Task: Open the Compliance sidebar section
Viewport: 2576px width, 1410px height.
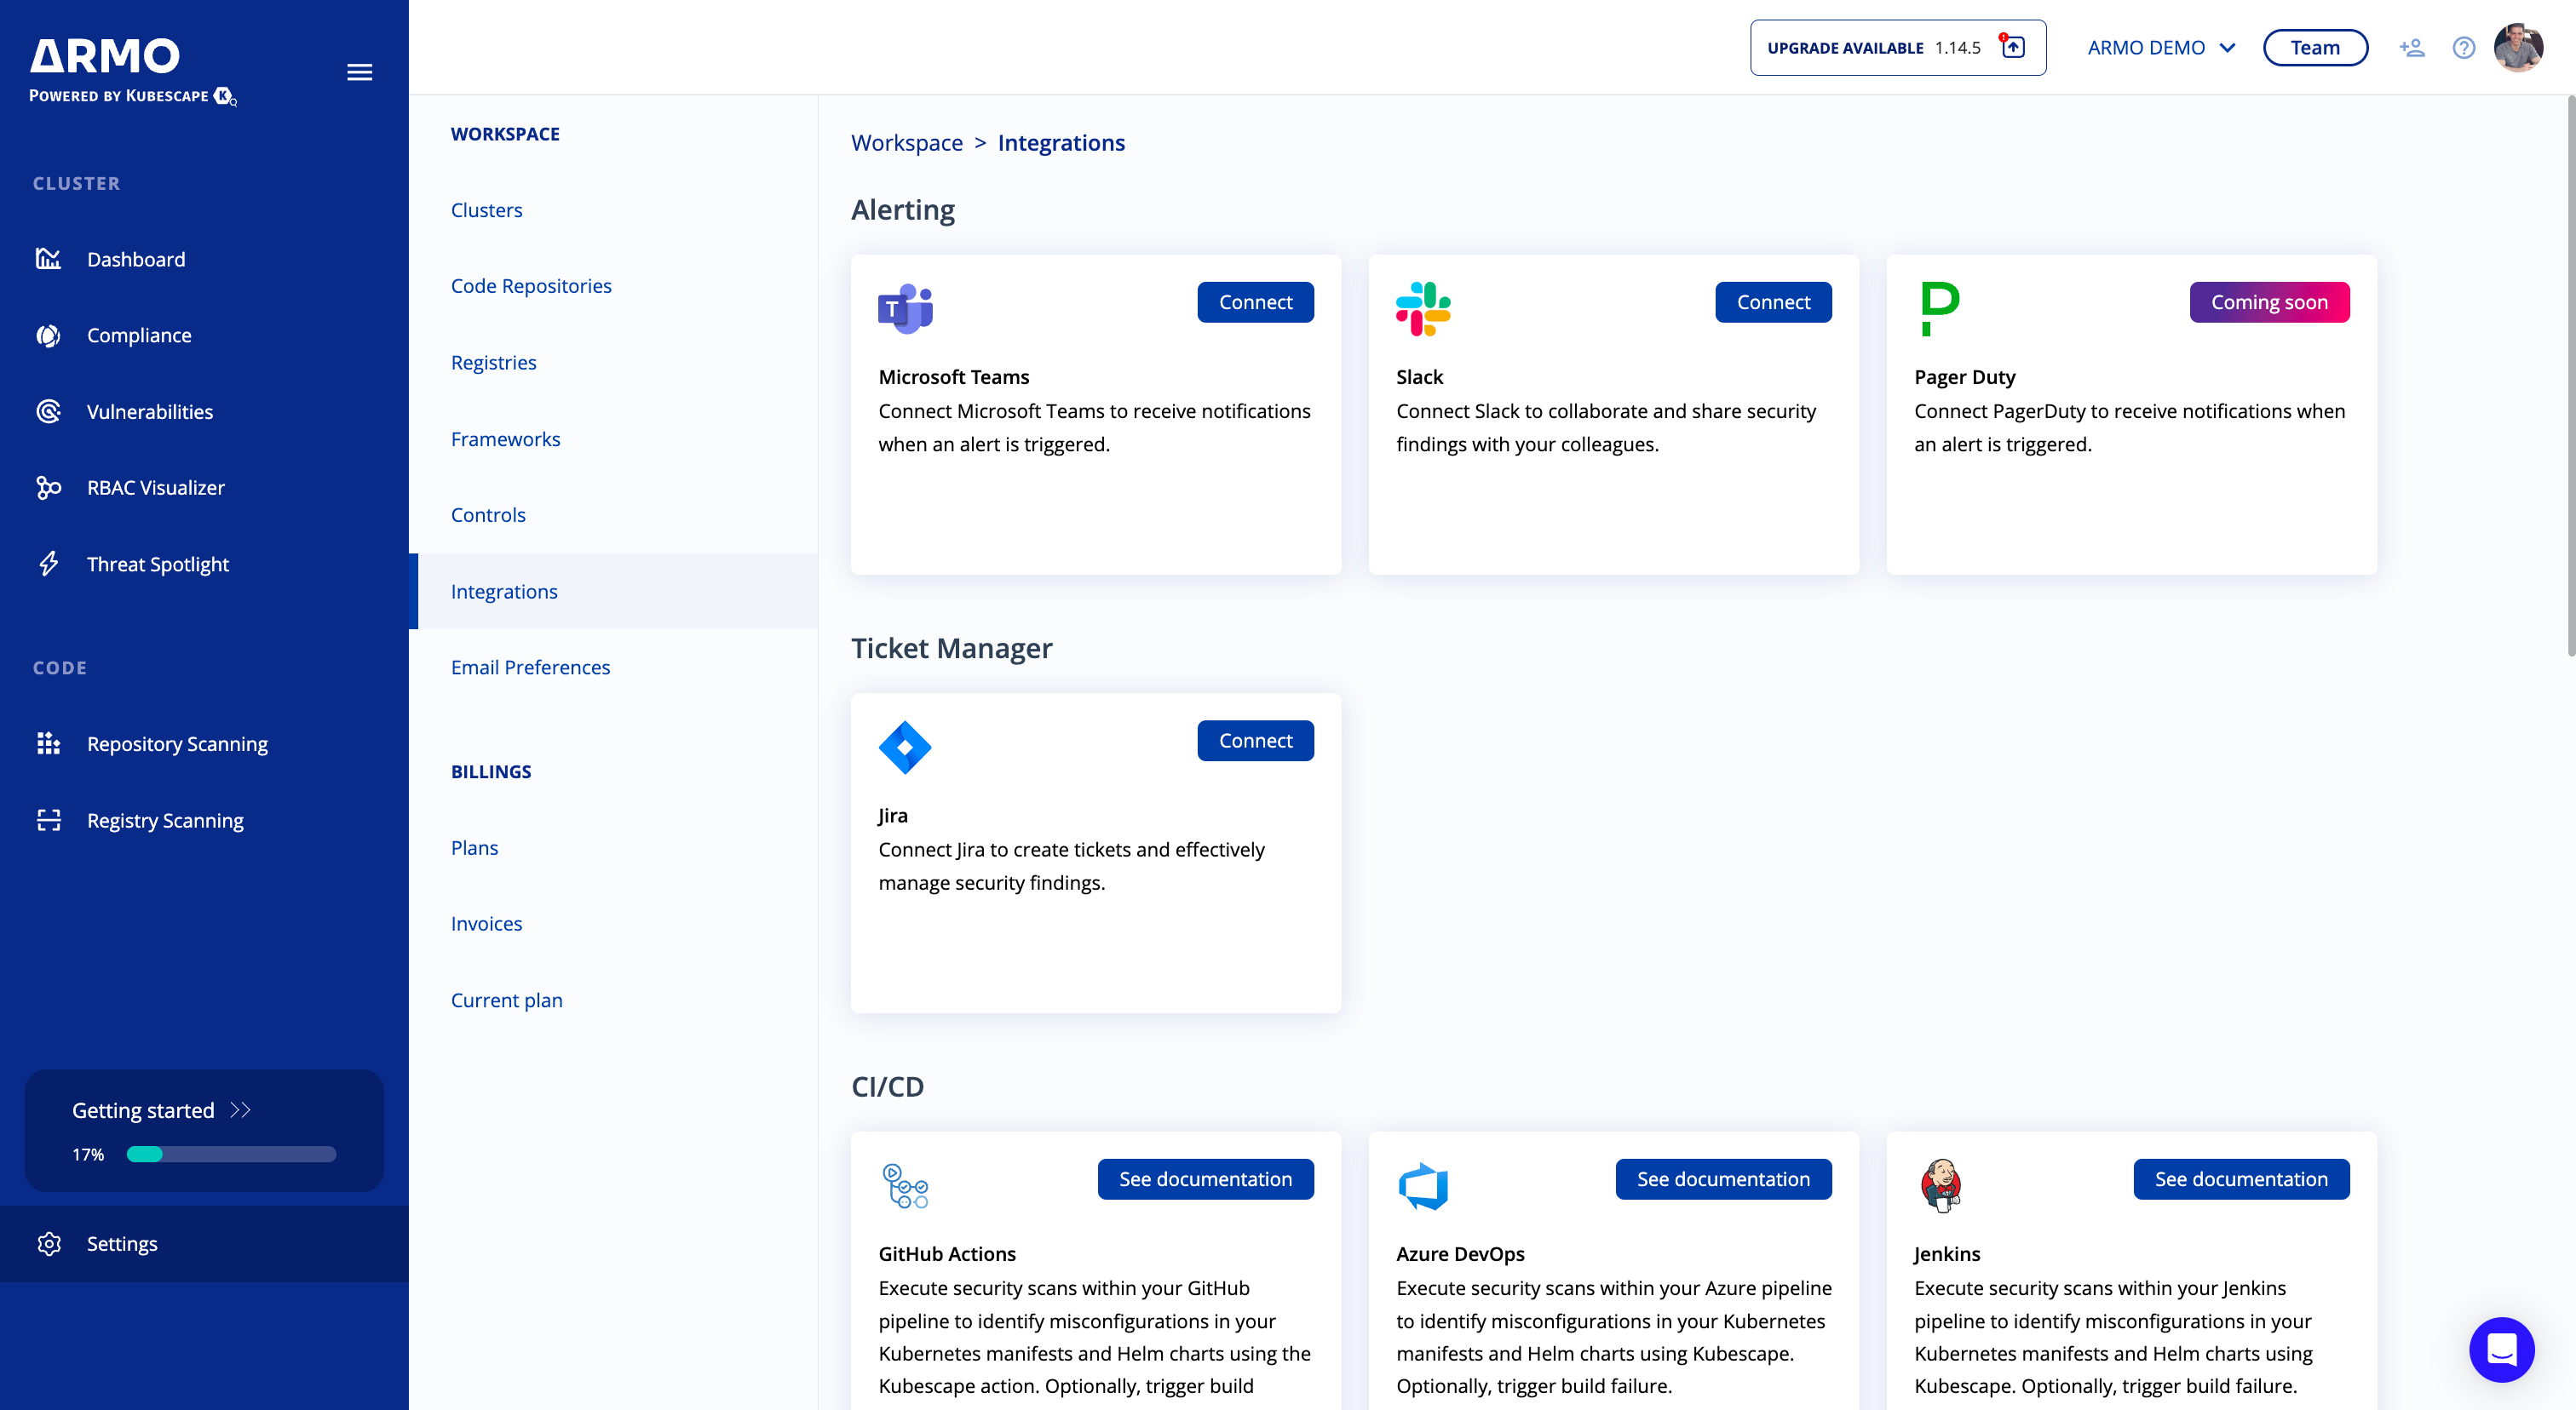Action: click(139, 335)
